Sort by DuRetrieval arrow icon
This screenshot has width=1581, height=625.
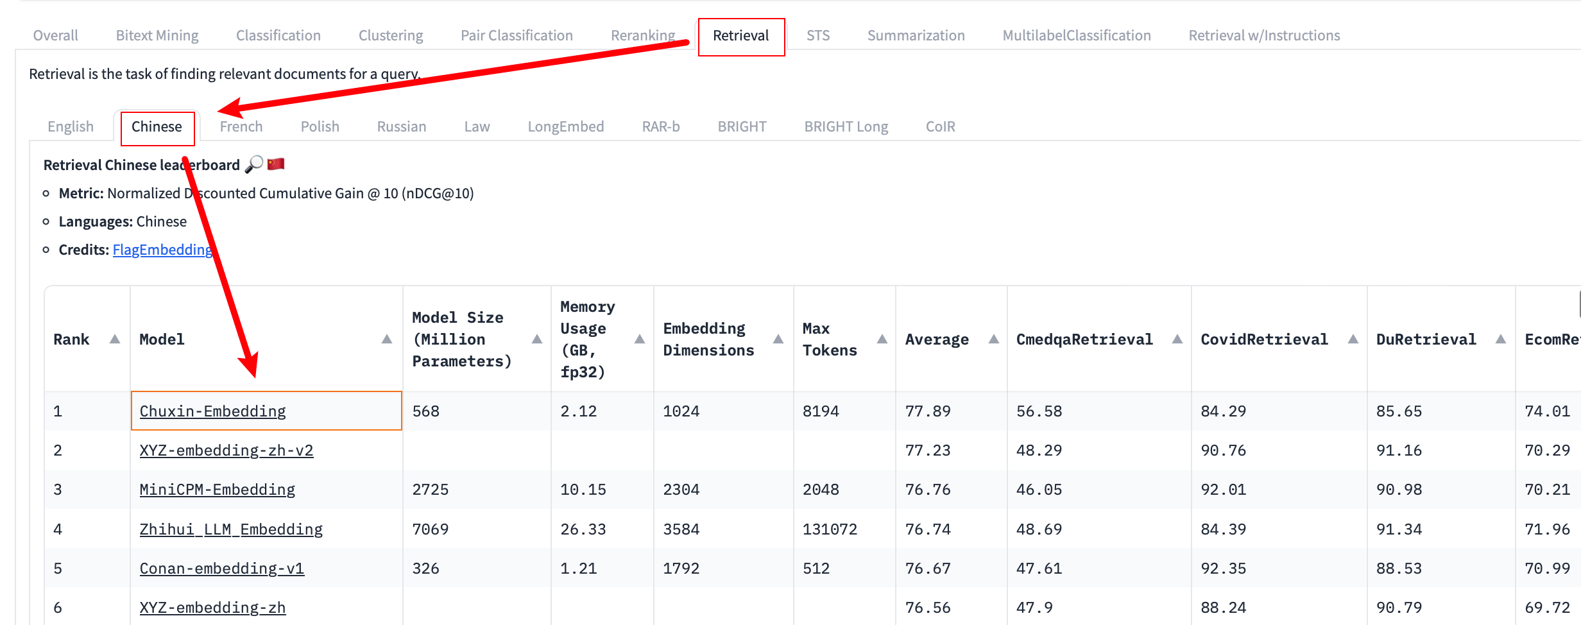pyautogui.click(x=1501, y=339)
